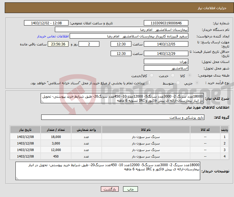Click the need date in row 4
234x197 pixels.
tap(26, 156)
